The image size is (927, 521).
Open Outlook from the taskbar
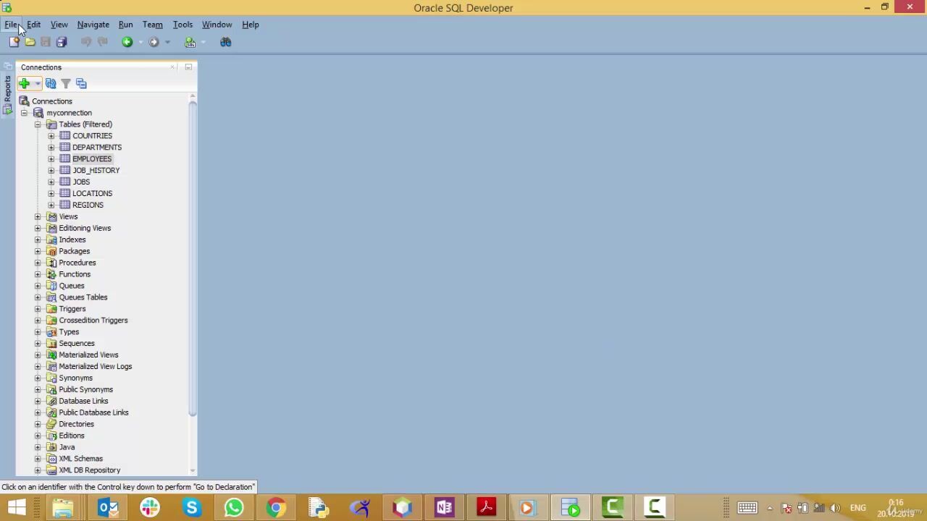click(x=108, y=508)
